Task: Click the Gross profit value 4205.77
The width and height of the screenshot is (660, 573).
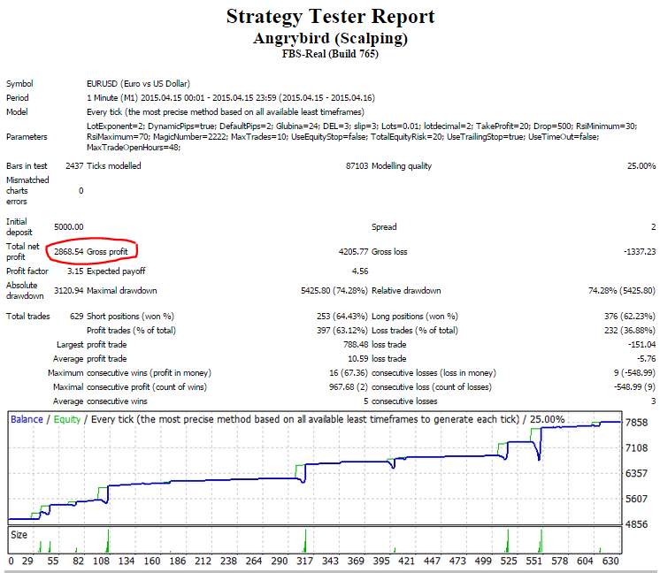Action: point(353,252)
